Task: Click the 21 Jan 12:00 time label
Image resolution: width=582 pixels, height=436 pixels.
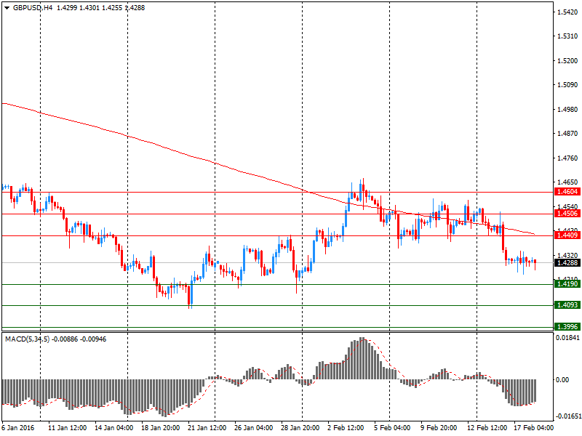Action: [x=207, y=428]
